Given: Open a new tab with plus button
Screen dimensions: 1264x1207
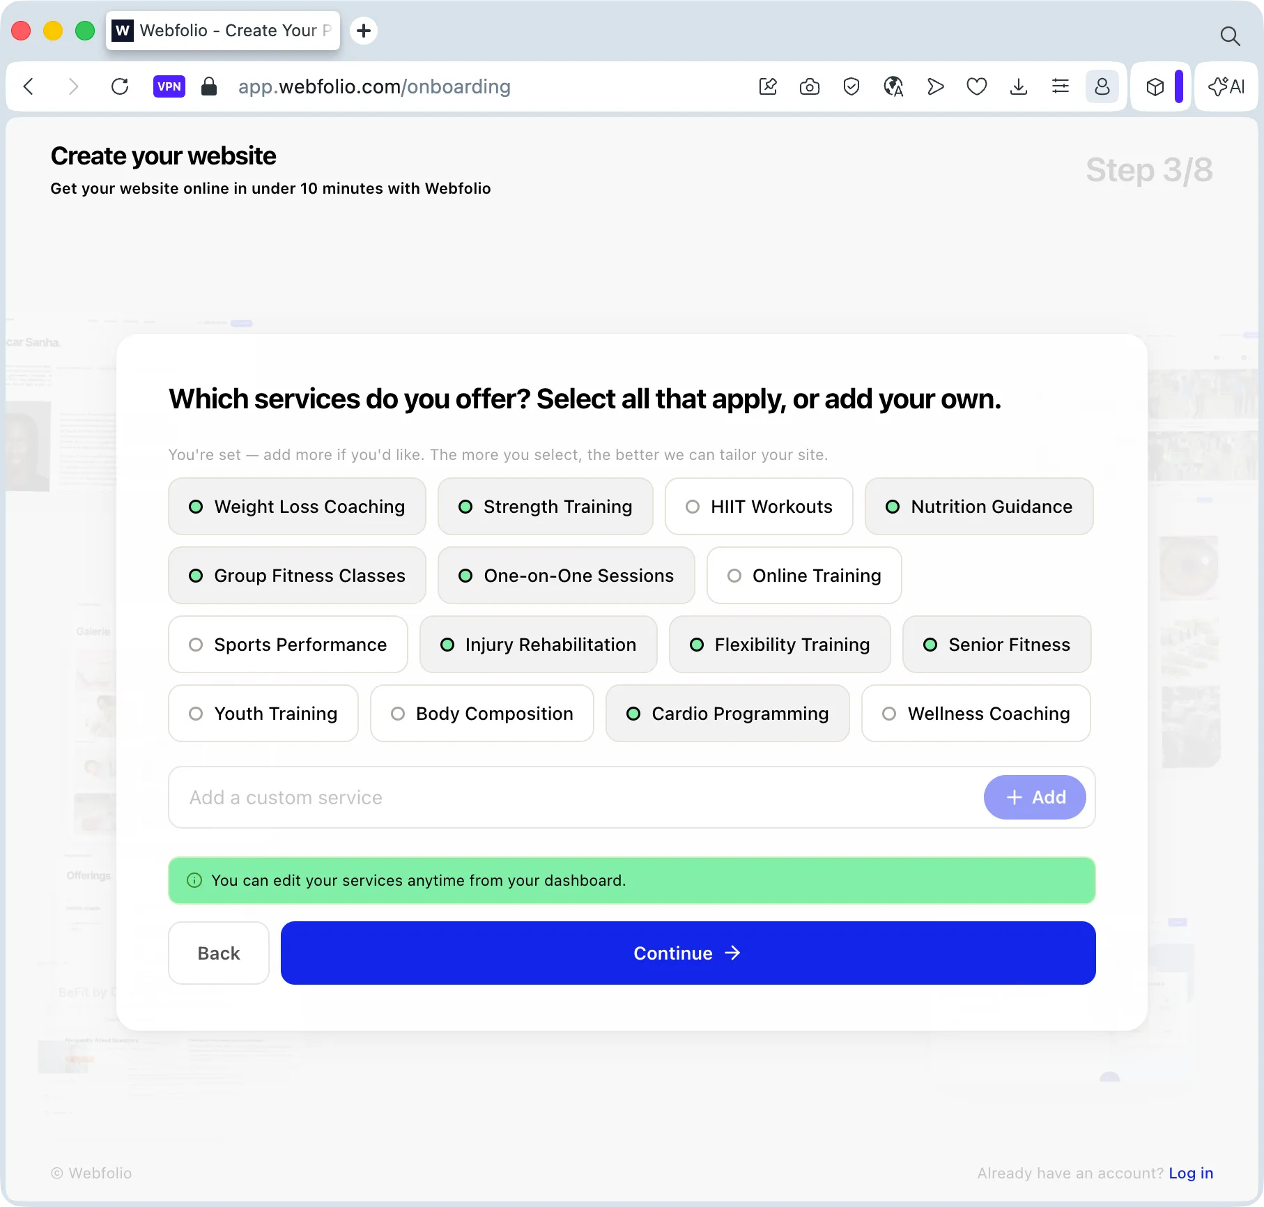Looking at the screenshot, I should (x=364, y=31).
